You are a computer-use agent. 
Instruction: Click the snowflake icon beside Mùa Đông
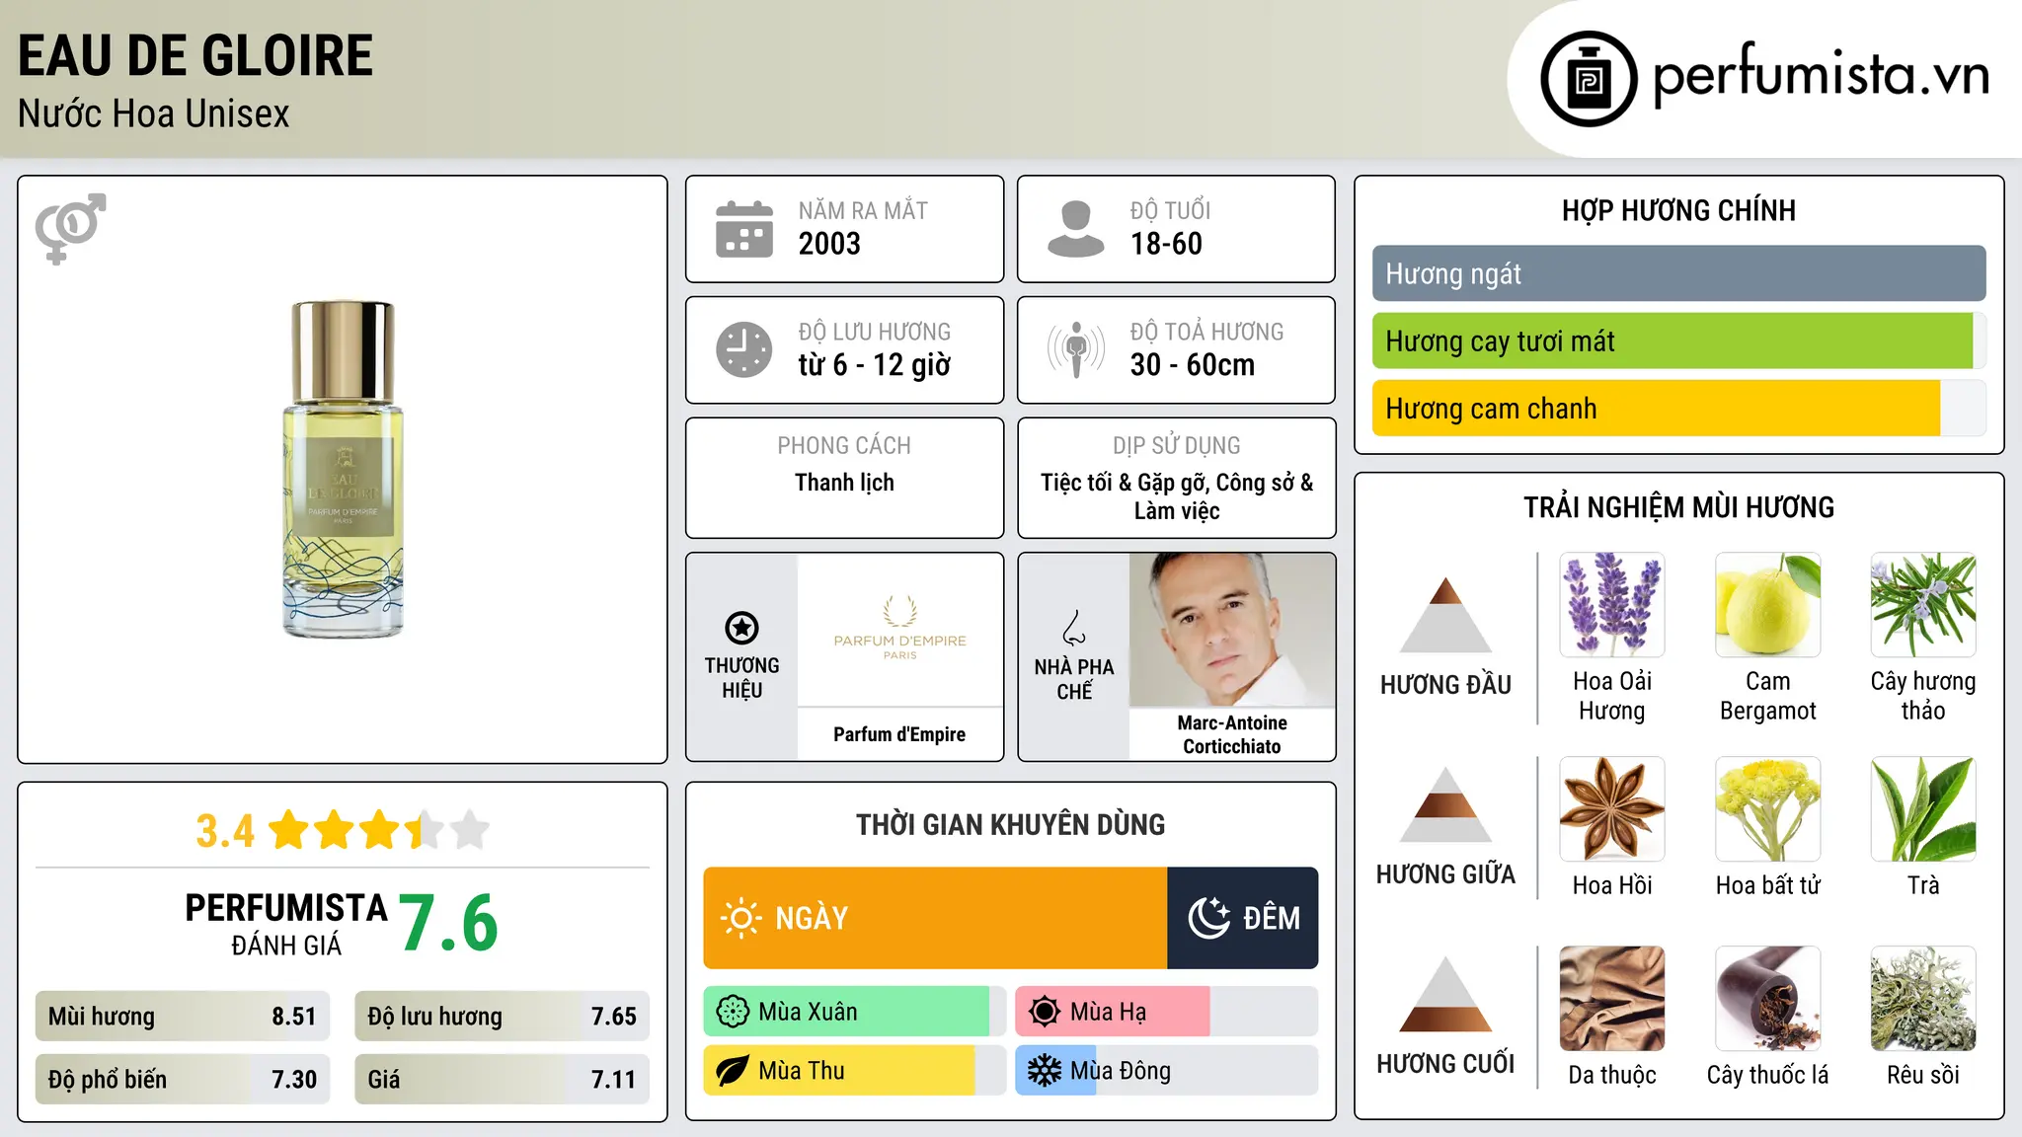[1045, 1071]
